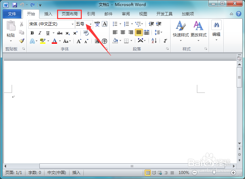Expand the Paste options arrow
This screenshot has height=179, width=245.
[x=11, y=41]
